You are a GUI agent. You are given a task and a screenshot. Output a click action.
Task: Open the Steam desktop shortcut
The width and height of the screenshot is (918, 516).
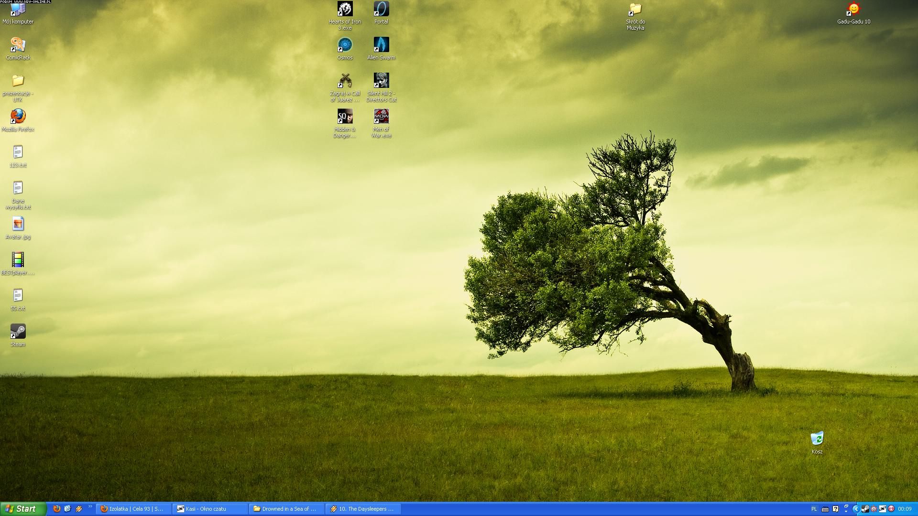tap(18, 332)
